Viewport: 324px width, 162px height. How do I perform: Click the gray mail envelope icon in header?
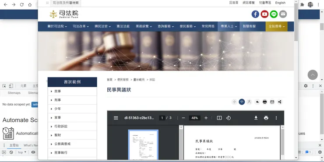(283, 14)
